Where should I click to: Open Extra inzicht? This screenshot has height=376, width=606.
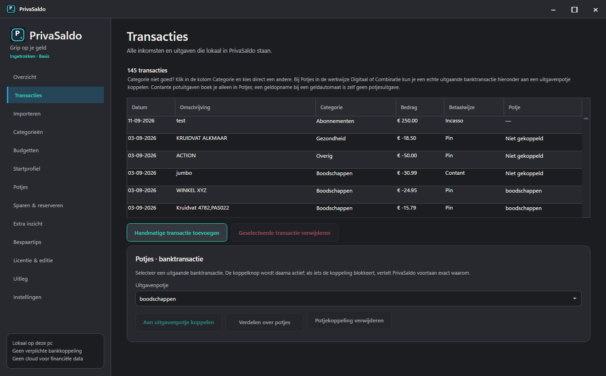tap(55, 224)
